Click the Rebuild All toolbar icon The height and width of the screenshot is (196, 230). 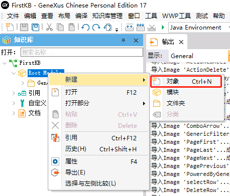[x=141, y=27]
